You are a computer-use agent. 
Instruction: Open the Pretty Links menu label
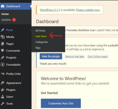[14, 74]
